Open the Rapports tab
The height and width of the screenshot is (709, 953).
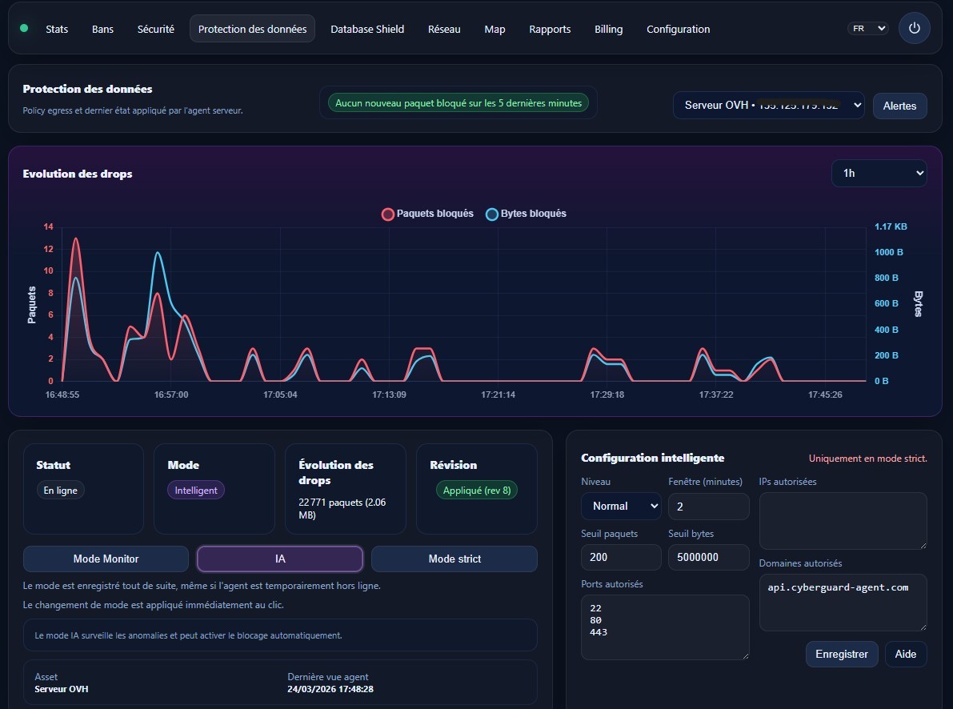point(550,29)
